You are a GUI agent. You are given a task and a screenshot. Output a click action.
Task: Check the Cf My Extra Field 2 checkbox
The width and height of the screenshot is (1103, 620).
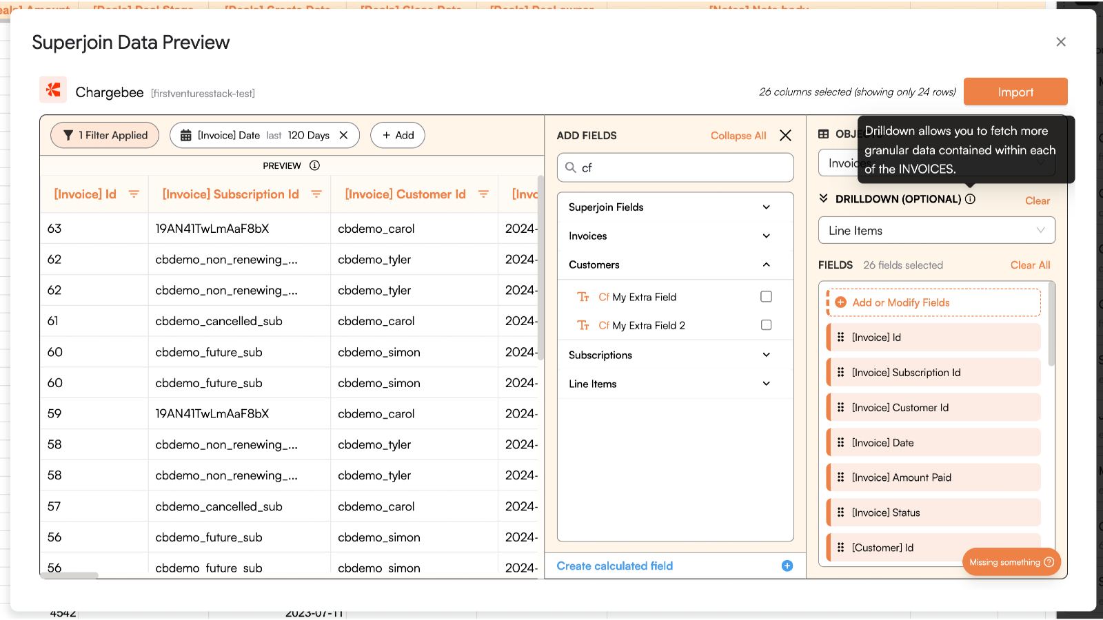(x=766, y=325)
